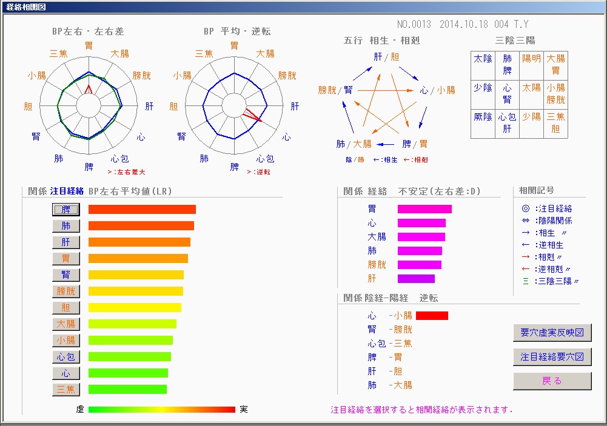
Task: Click the 小腸 meridian button
Action: [x=65, y=341]
